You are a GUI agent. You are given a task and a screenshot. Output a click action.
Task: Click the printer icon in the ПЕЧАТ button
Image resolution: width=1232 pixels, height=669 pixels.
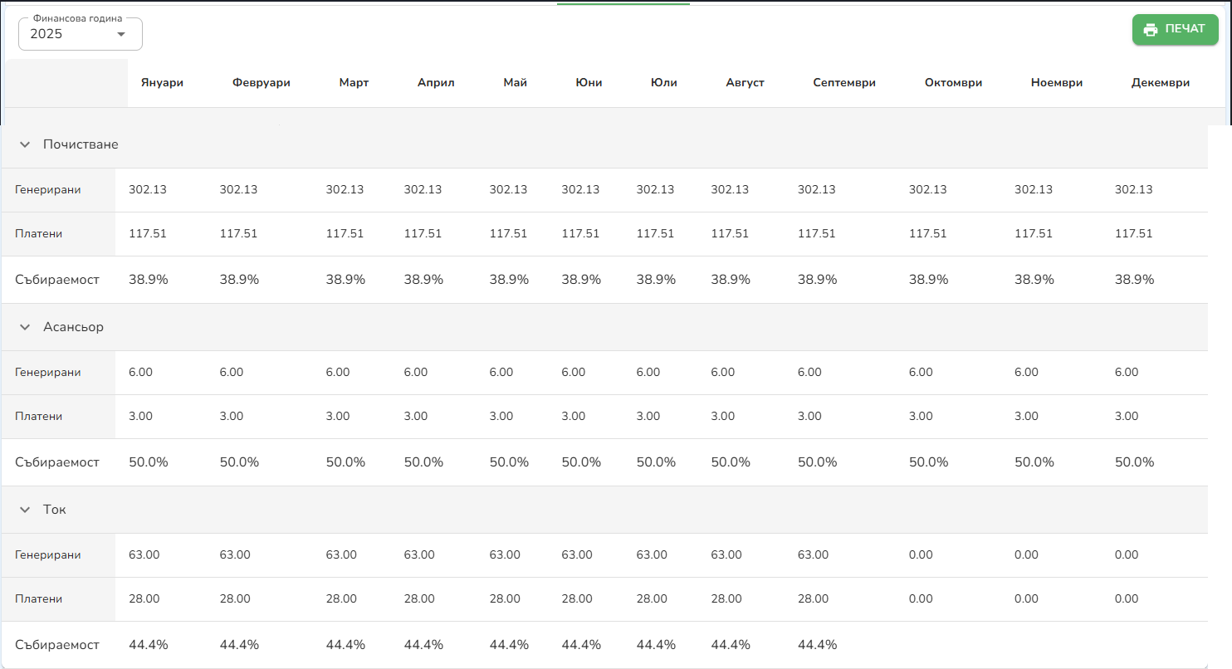(1151, 30)
